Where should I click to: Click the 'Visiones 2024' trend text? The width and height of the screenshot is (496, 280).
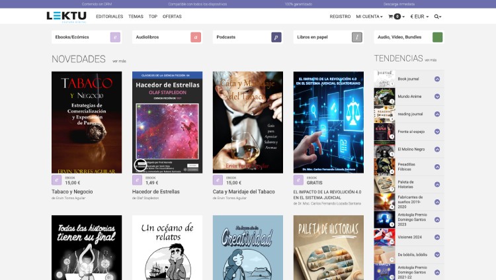click(409, 237)
